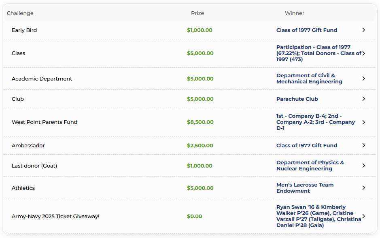Select the Last donor $1,000.00 prize

tap(200, 166)
